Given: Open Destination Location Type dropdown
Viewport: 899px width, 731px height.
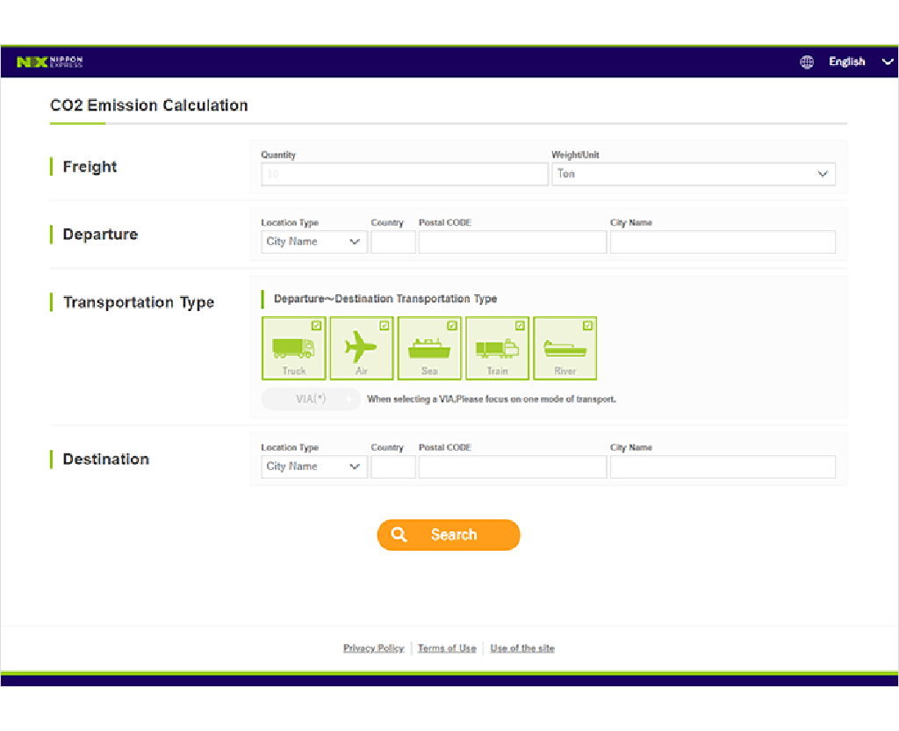Looking at the screenshot, I should pyautogui.click(x=313, y=467).
